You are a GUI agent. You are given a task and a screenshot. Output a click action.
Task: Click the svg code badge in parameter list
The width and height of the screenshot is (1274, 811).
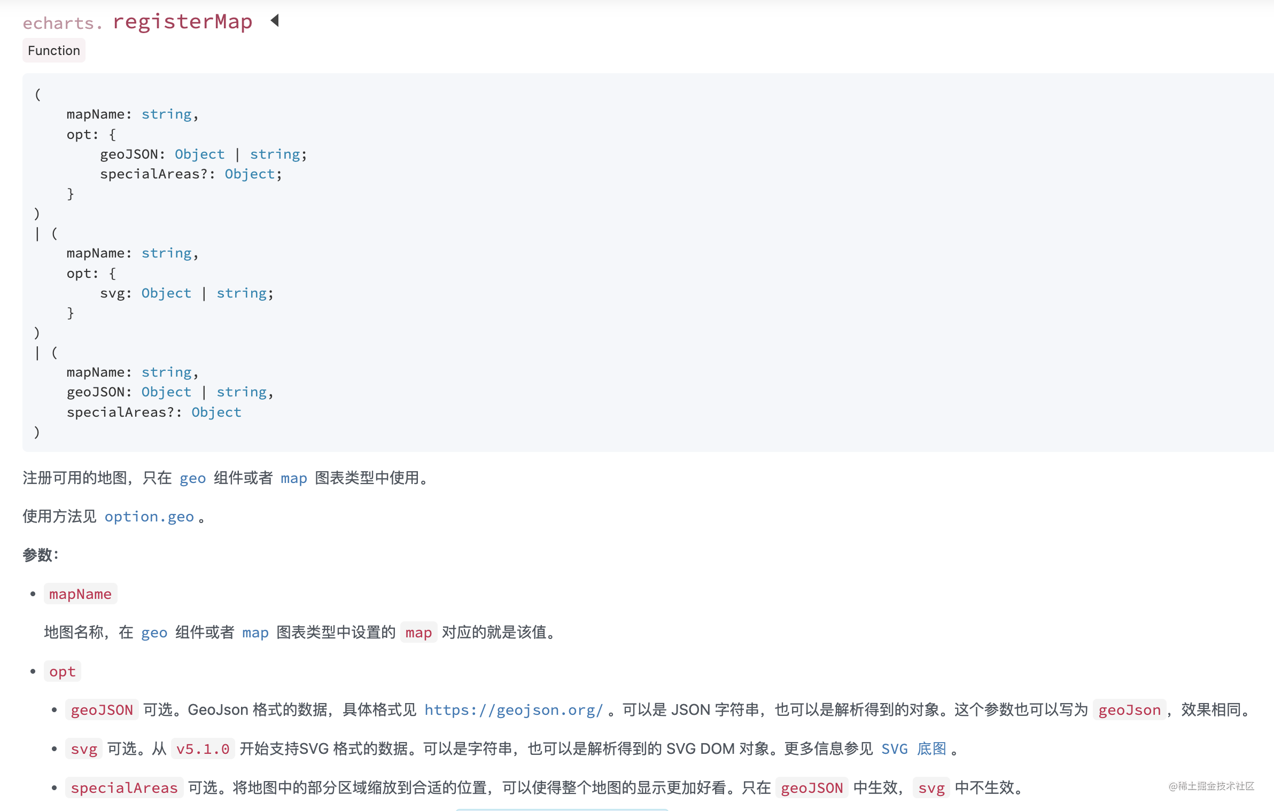(x=83, y=749)
